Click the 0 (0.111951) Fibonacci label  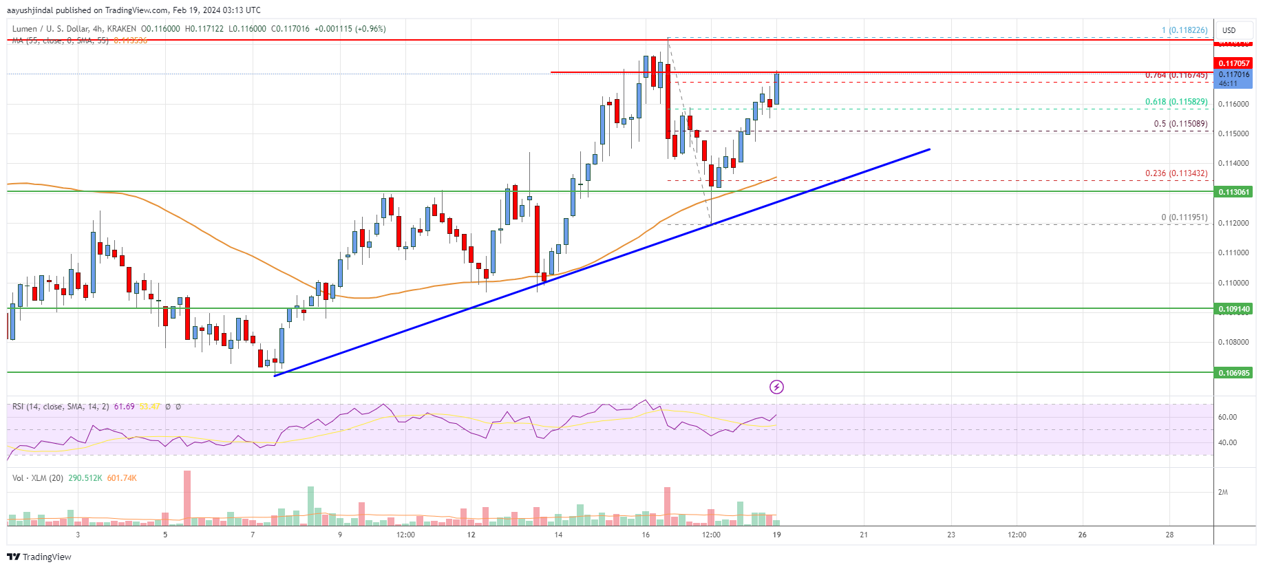[x=1185, y=217]
